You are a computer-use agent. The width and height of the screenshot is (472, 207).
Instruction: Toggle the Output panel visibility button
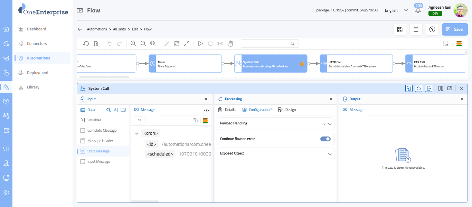[x=429, y=88]
